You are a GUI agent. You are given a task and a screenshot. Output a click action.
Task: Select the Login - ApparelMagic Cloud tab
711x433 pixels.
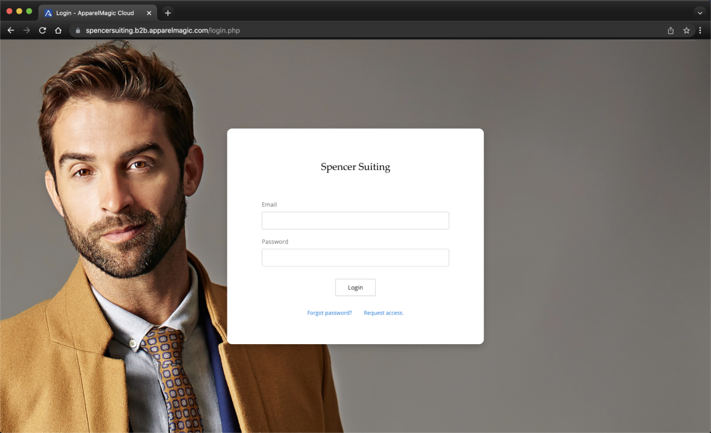click(98, 13)
